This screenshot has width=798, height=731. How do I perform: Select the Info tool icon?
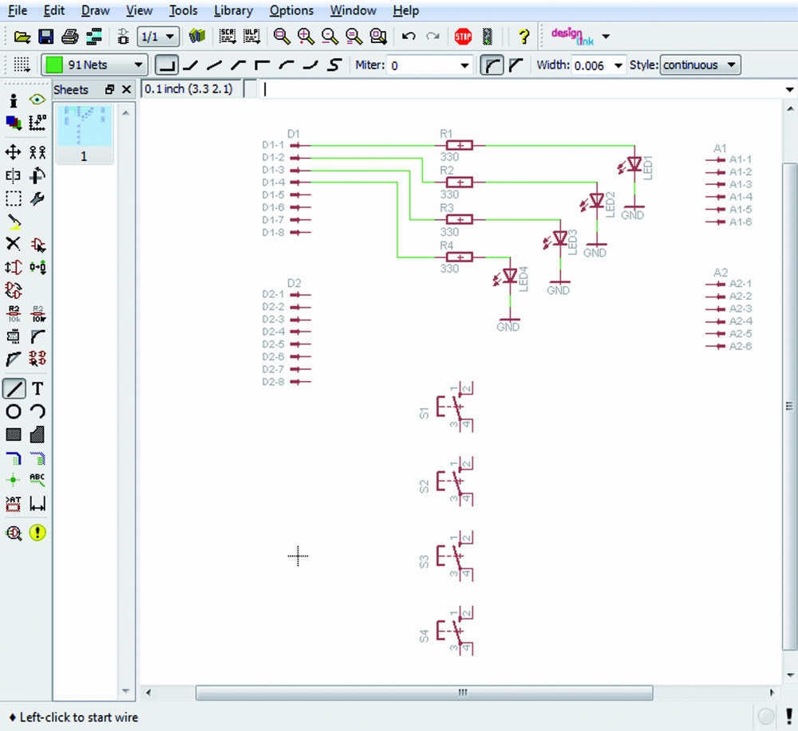coord(13,100)
